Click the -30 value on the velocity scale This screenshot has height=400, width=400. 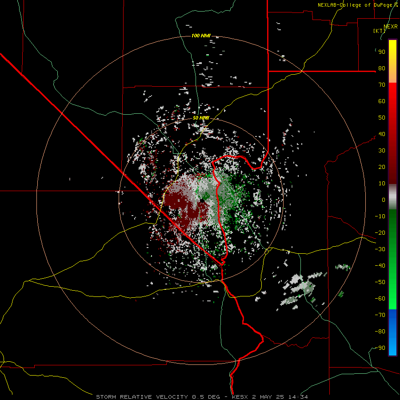pos(380,249)
